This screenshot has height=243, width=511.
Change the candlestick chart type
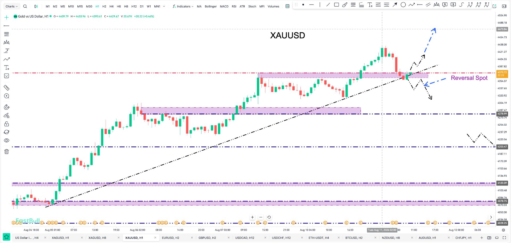coord(36,6)
